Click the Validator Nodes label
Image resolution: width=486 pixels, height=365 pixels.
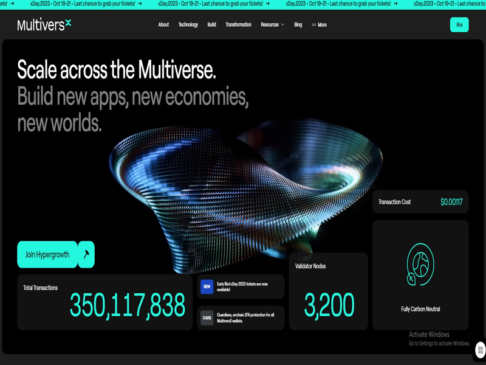[x=310, y=266]
